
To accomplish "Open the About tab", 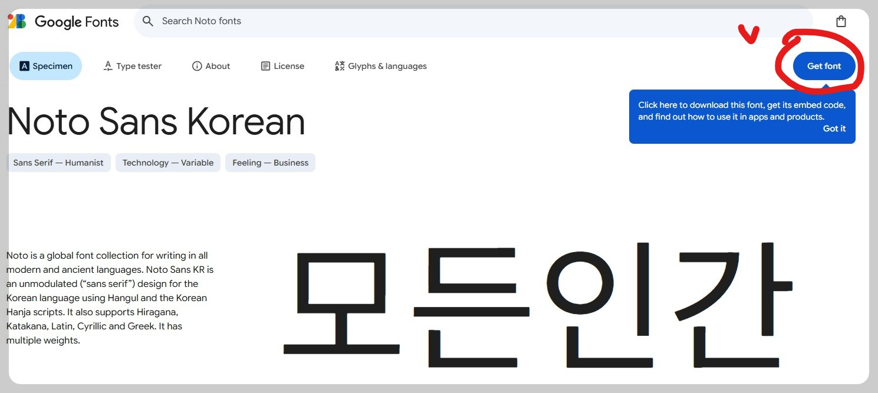I will [211, 66].
